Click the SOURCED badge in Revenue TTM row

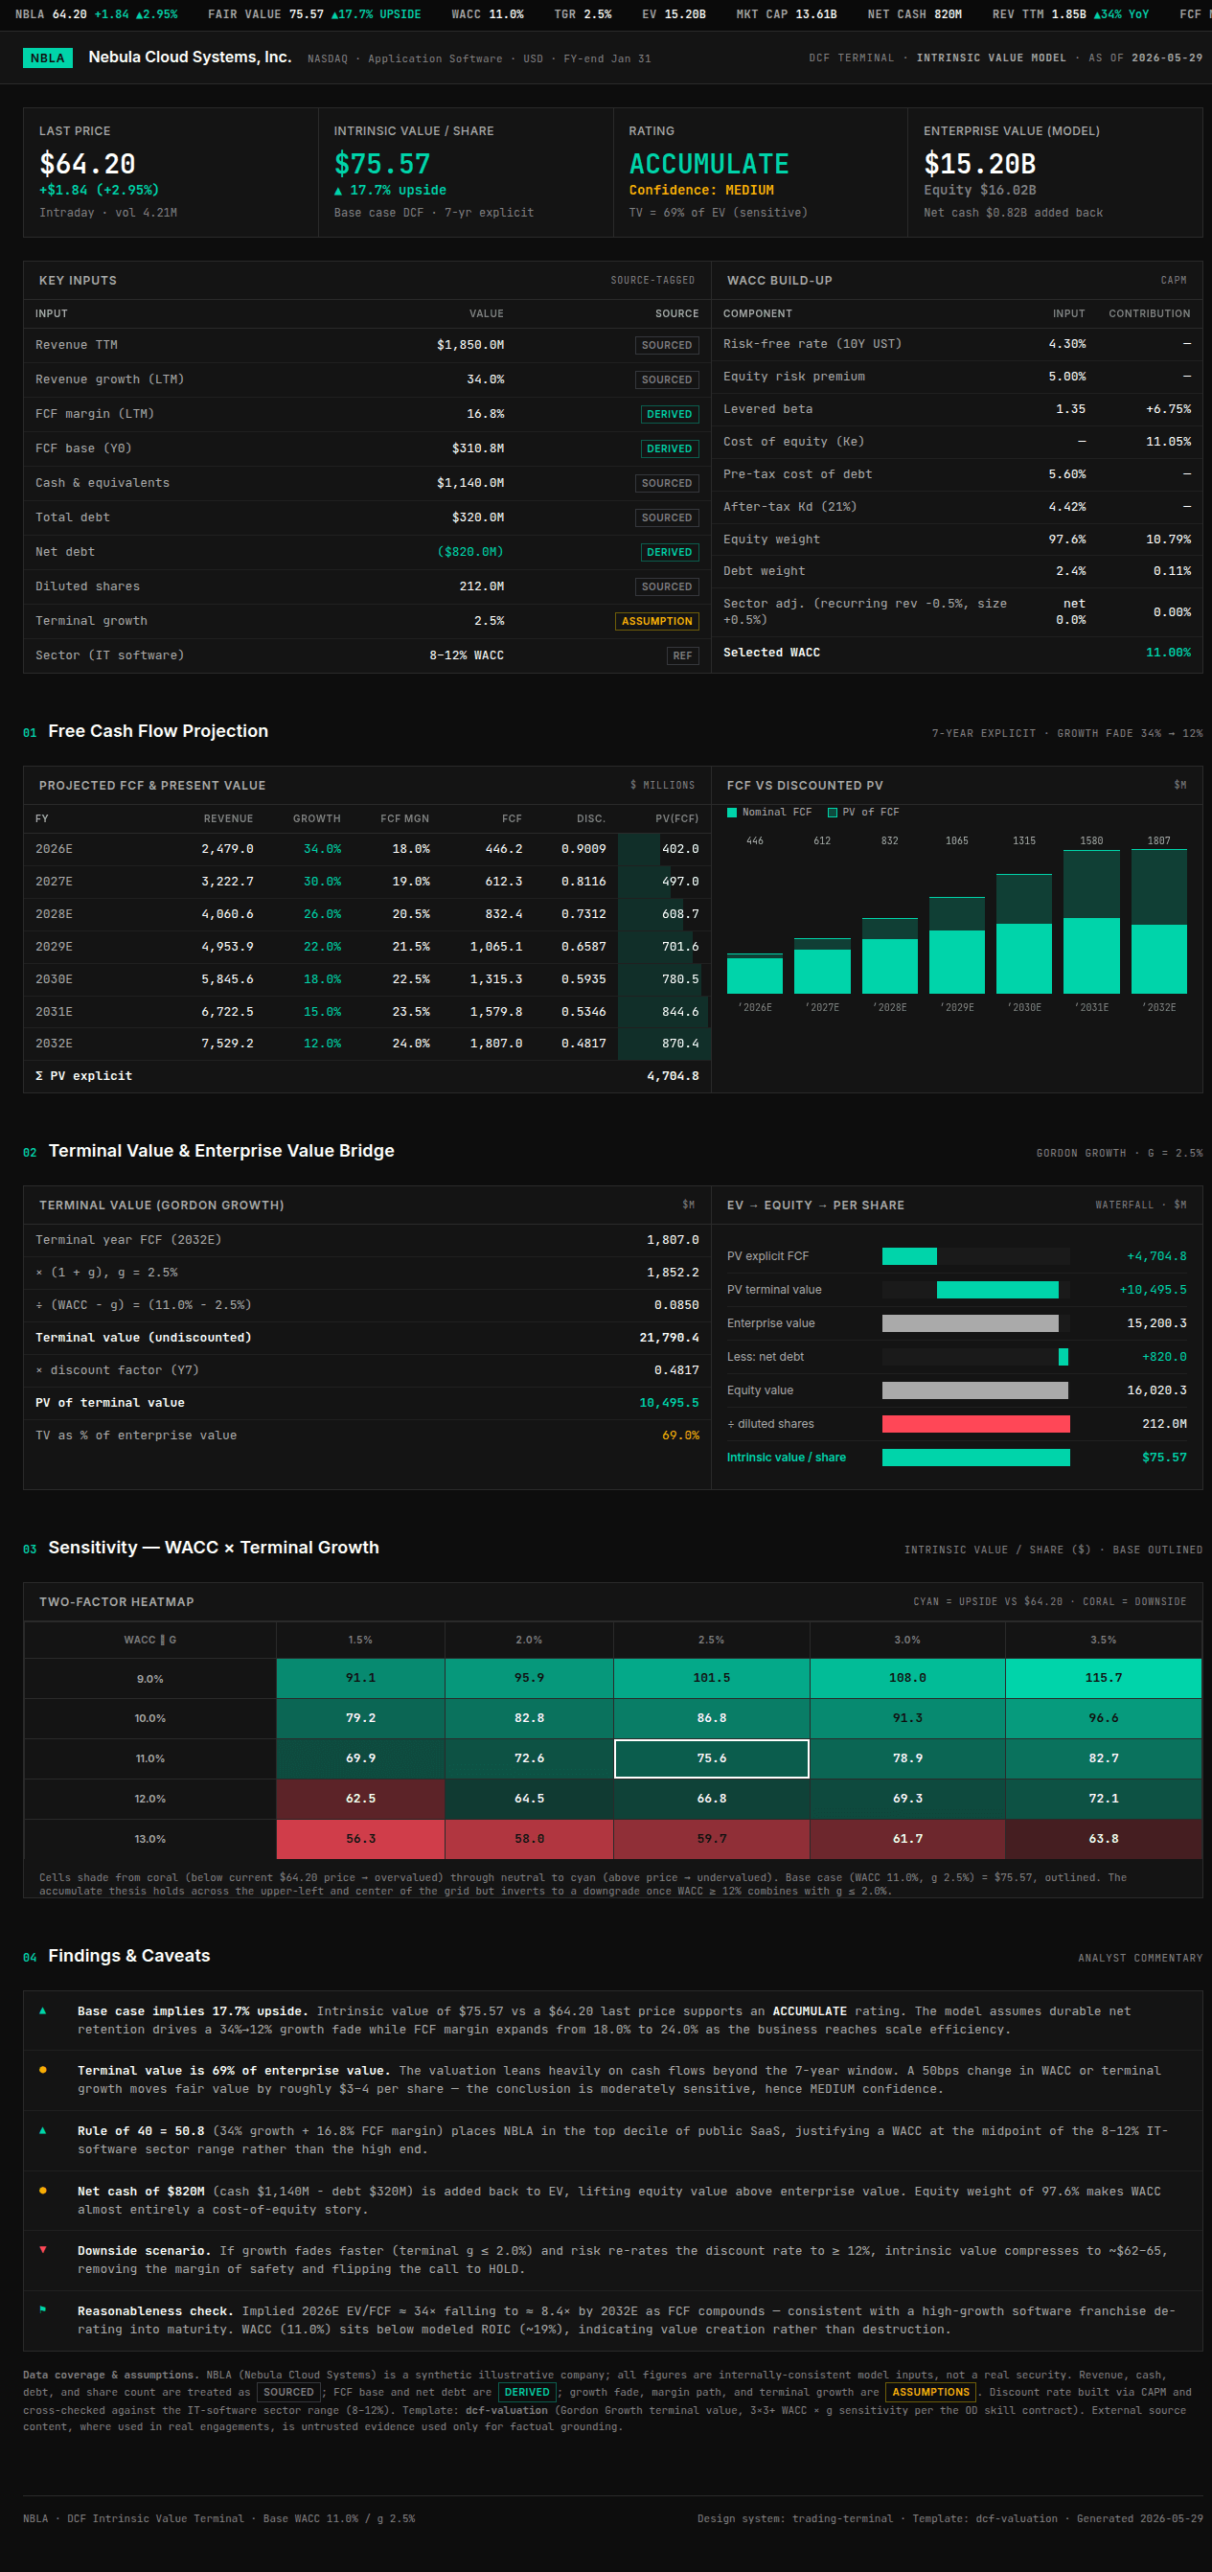pyautogui.click(x=667, y=344)
